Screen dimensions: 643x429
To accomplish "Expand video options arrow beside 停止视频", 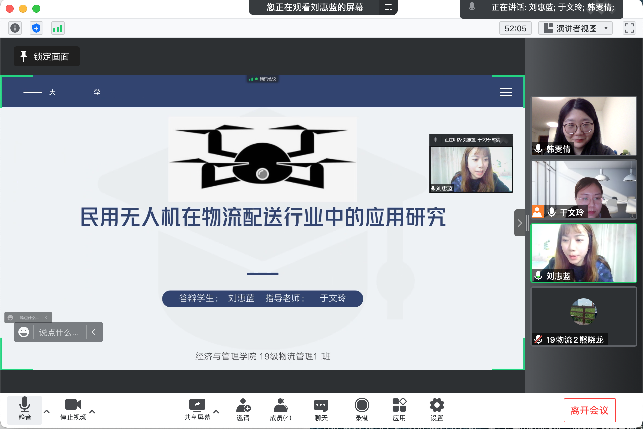I will pos(92,412).
